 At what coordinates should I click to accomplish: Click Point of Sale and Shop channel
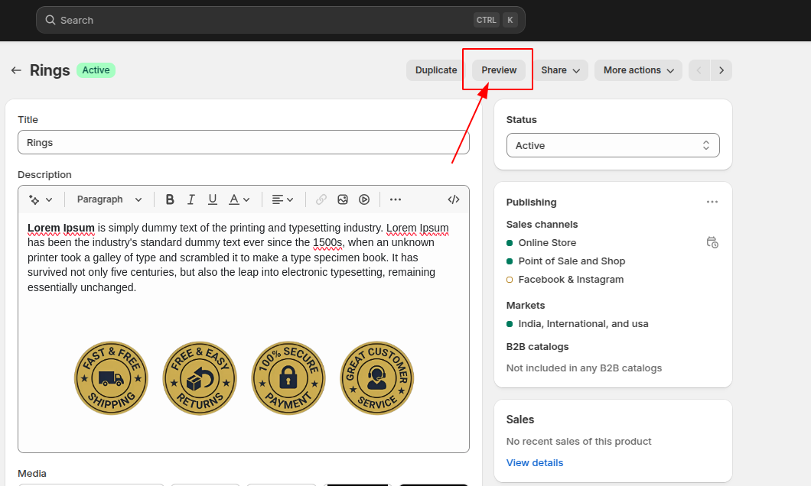click(x=572, y=261)
